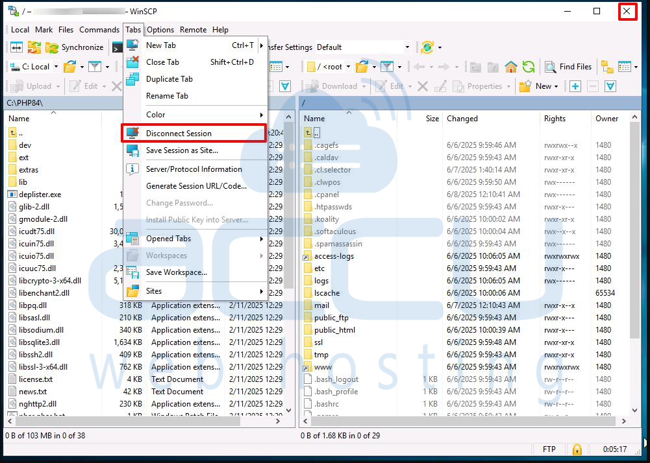
Task: Open the Options menu
Action: click(x=160, y=30)
